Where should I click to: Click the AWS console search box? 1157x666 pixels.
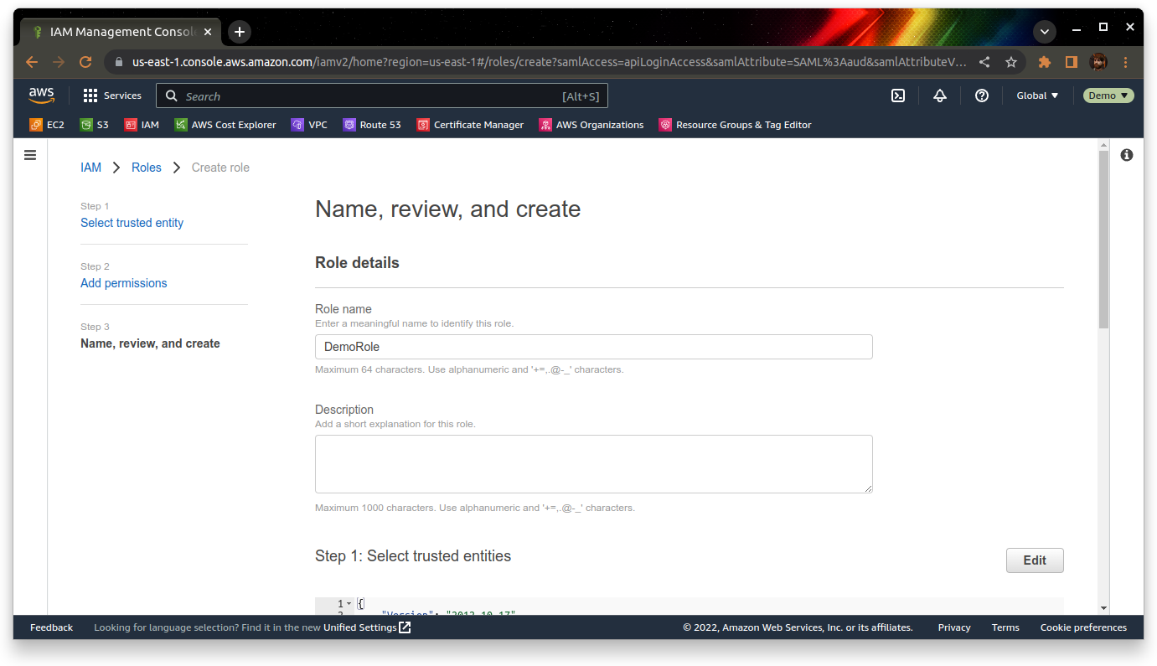pos(382,96)
